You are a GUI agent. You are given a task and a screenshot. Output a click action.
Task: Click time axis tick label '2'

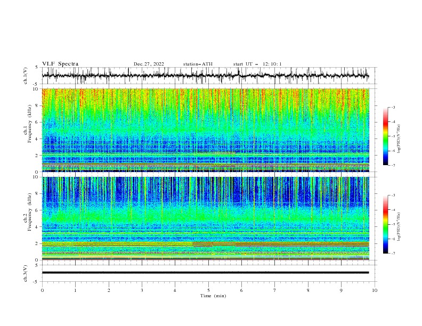pyautogui.click(x=109, y=290)
